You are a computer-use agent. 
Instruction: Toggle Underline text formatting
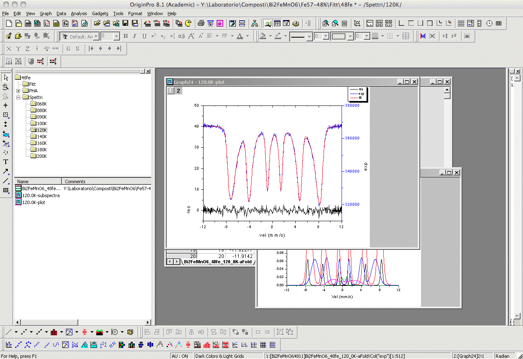tap(144, 36)
